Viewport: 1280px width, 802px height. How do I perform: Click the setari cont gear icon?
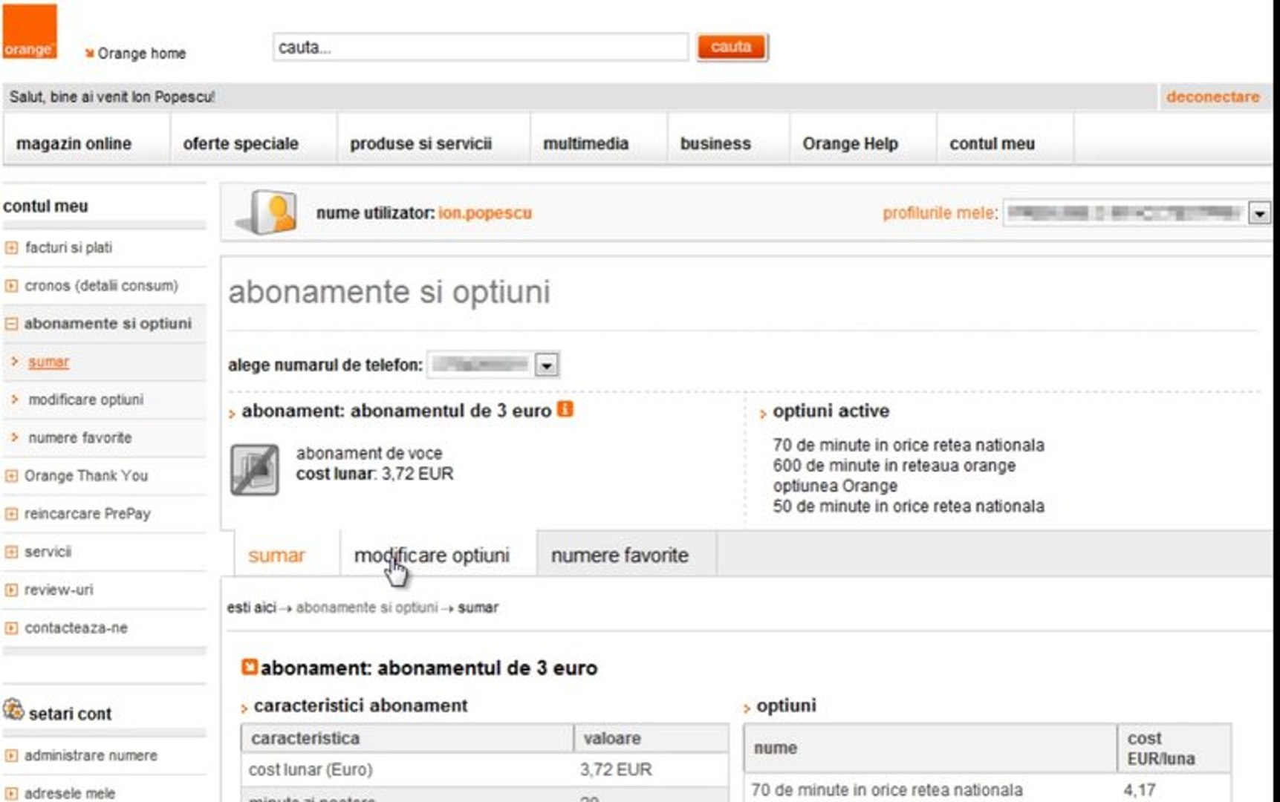(x=13, y=710)
